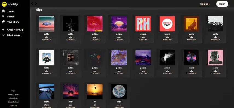234x108 pixels.
Task: Click the log in button
Action: pyautogui.click(x=222, y=4)
